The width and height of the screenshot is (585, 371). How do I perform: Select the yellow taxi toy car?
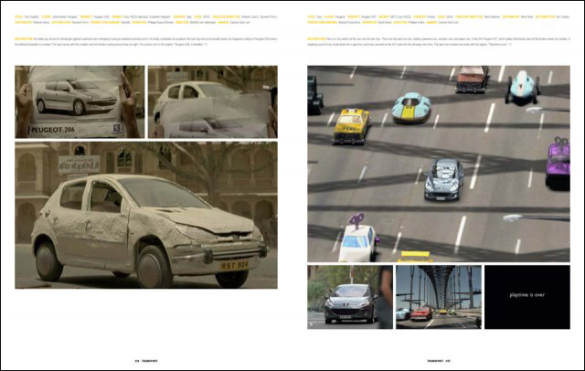[350, 125]
